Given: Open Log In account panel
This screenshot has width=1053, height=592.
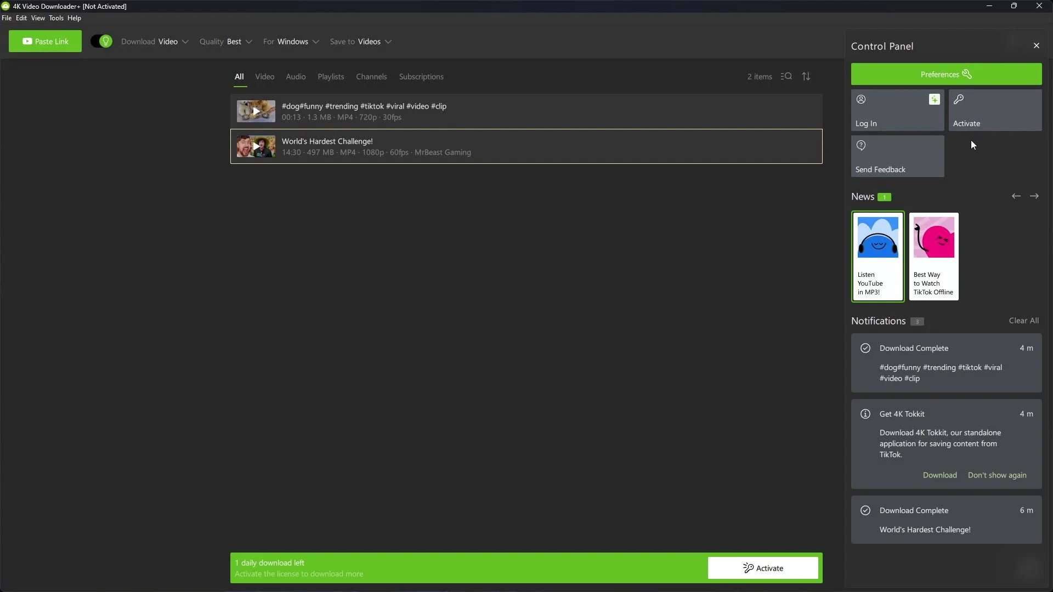Looking at the screenshot, I should [897, 110].
